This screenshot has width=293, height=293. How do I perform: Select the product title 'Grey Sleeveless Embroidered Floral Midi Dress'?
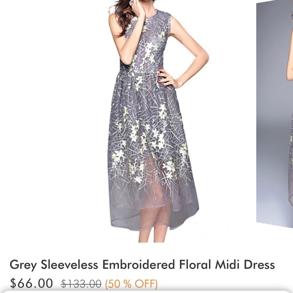[142, 265]
